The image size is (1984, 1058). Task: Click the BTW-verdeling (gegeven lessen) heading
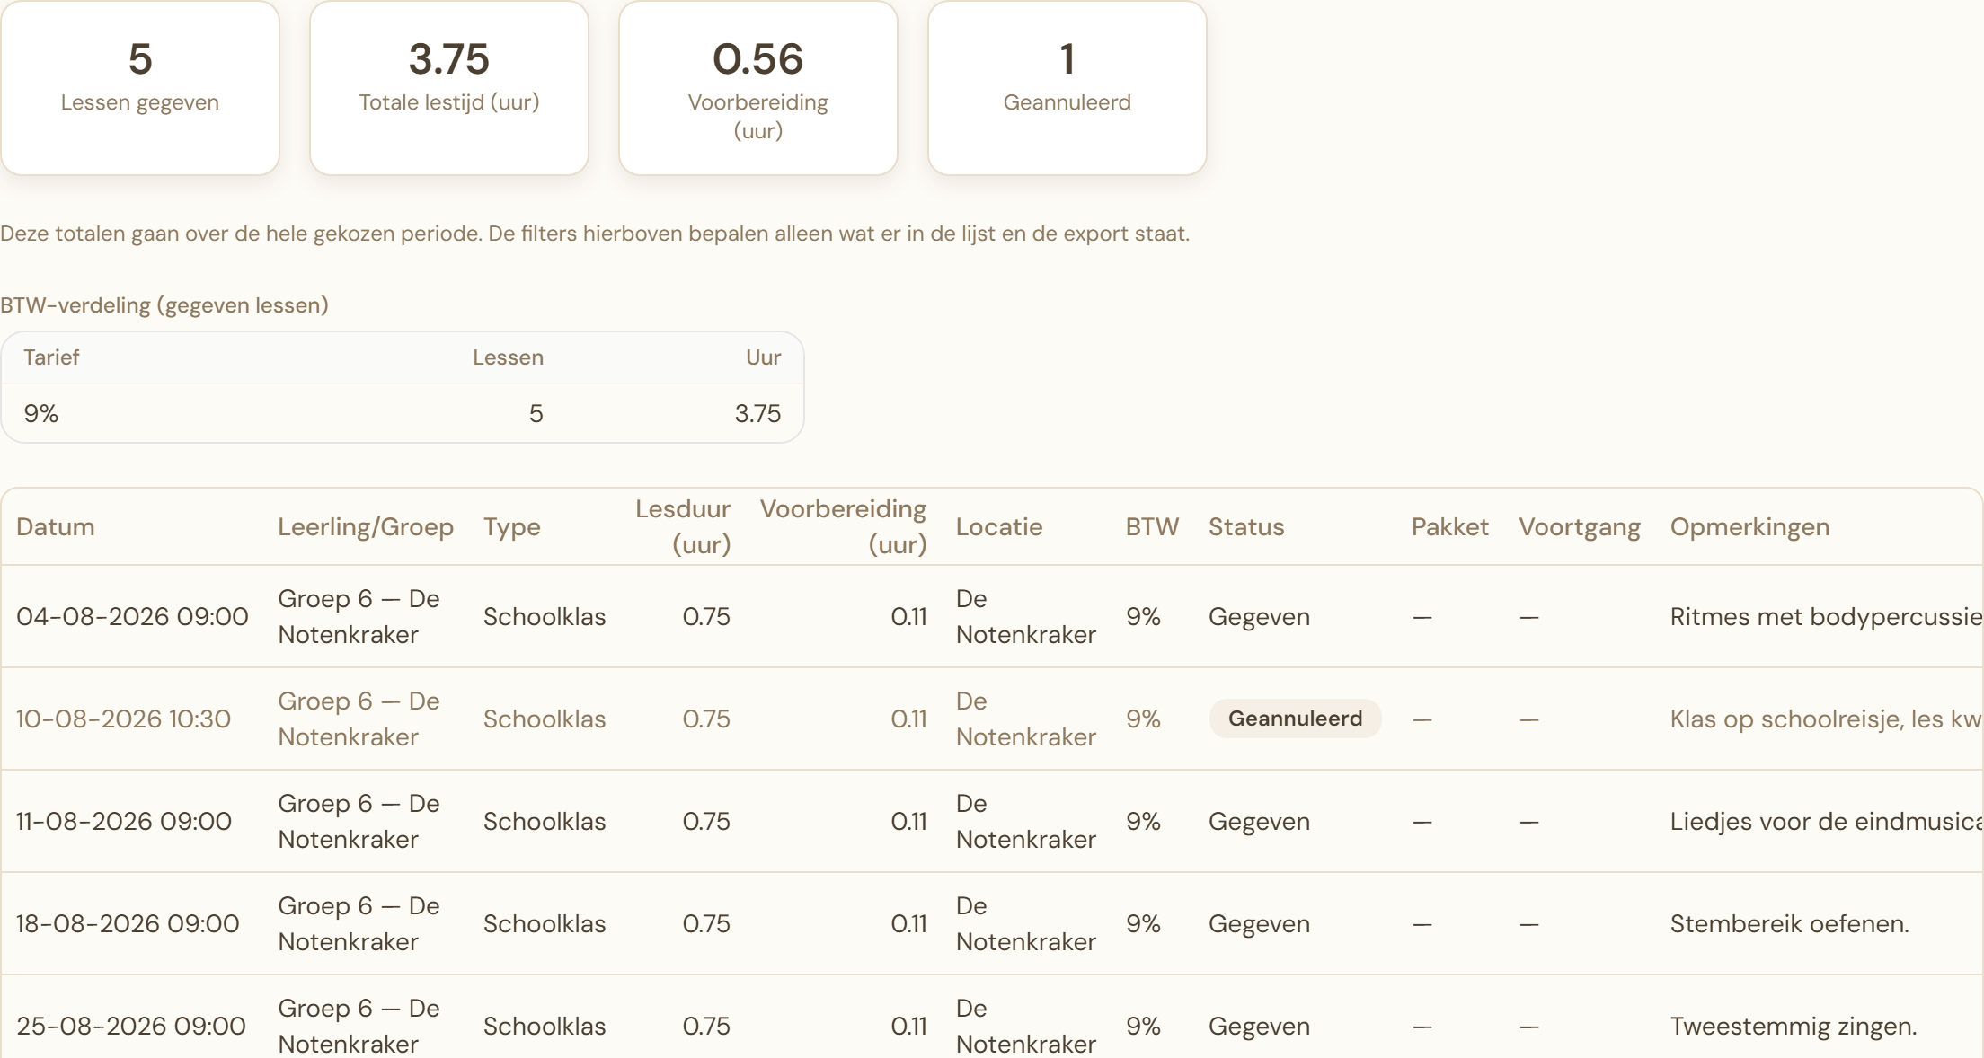(x=164, y=305)
